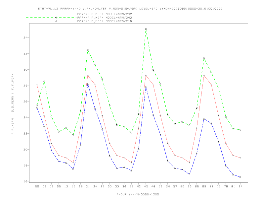Screen dimensions: 262x203
Task: Click the green circle data point at hour 03
Action: [44, 82]
